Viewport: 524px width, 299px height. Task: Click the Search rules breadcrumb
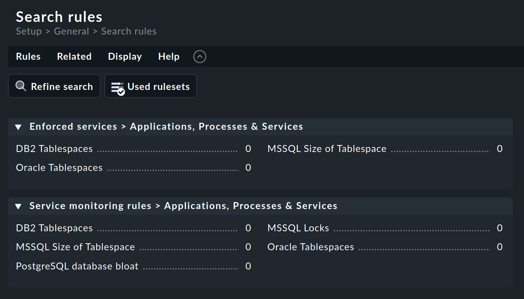coord(129,32)
